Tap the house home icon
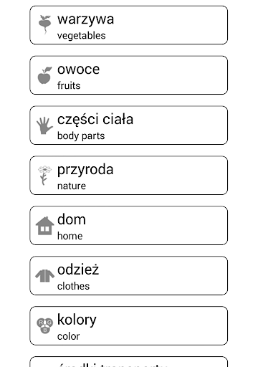258x367 pixels. click(44, 226)
